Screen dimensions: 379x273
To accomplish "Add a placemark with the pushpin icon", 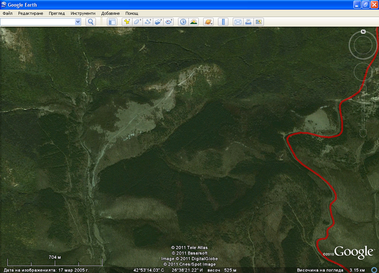I will 127,22.
